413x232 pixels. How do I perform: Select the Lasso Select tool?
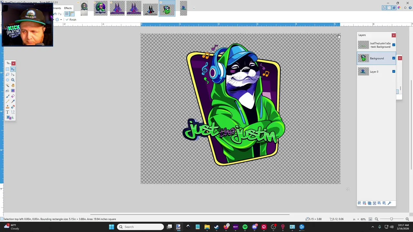[x=7, y=74]
